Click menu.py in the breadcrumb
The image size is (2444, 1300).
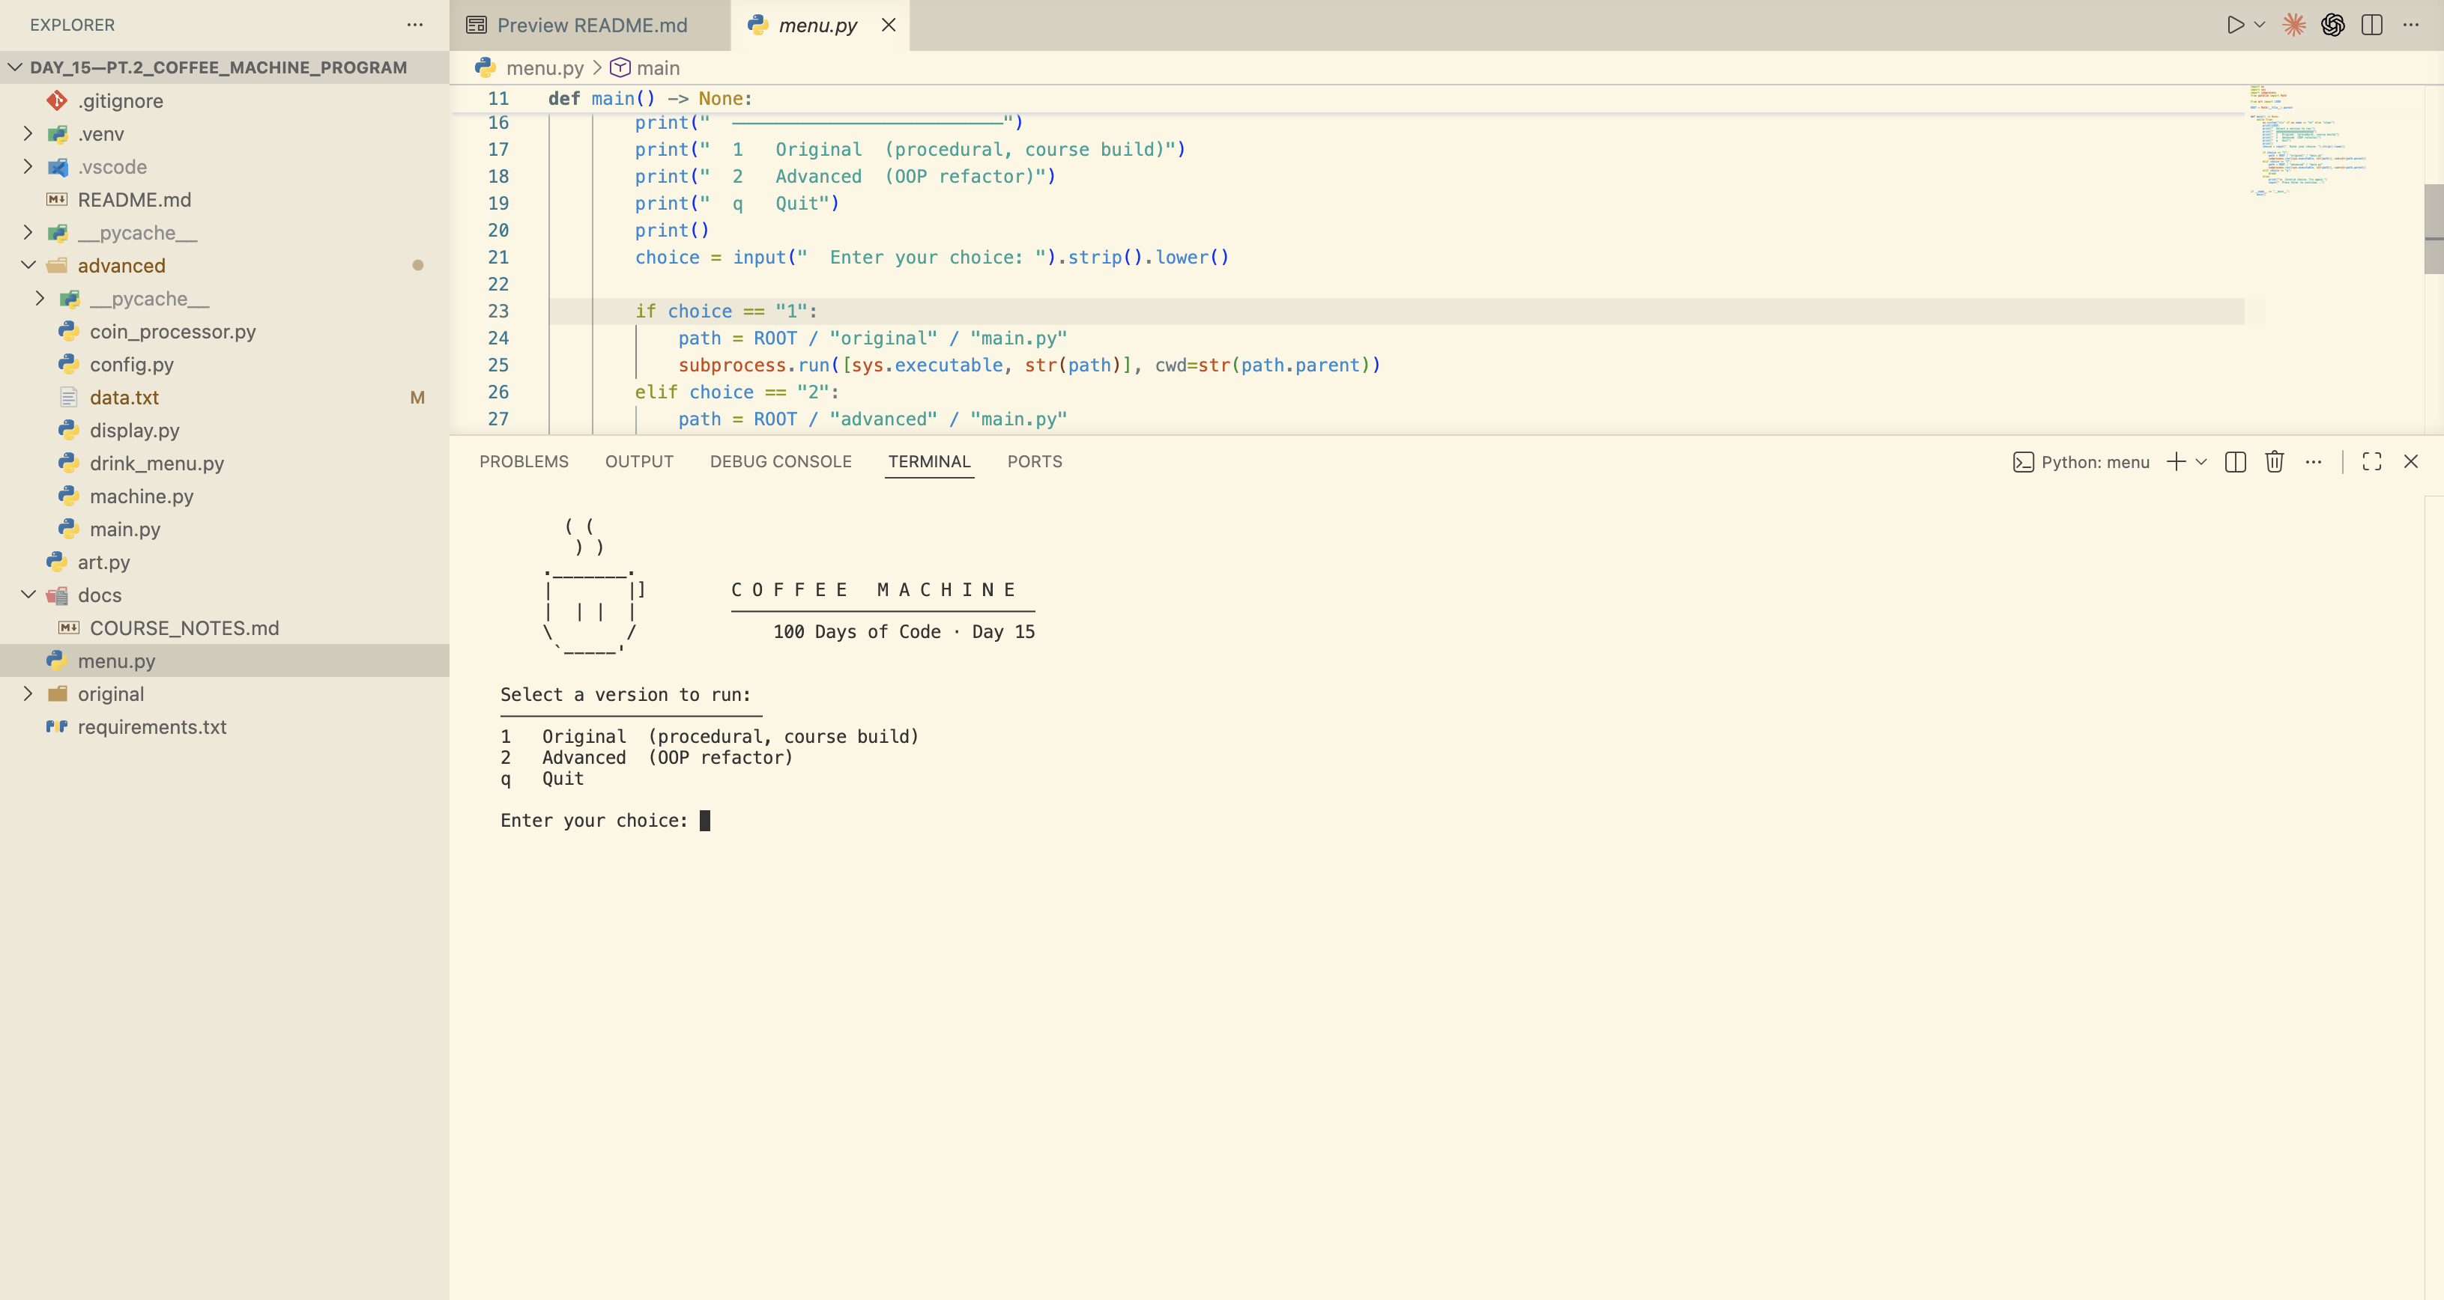[545, 67]
